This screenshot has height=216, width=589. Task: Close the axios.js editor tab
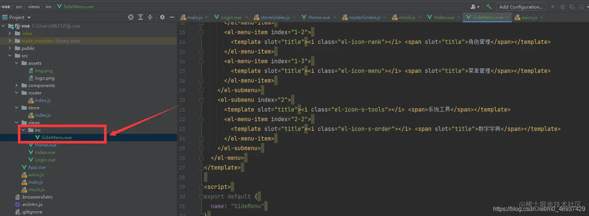point(541,17)
